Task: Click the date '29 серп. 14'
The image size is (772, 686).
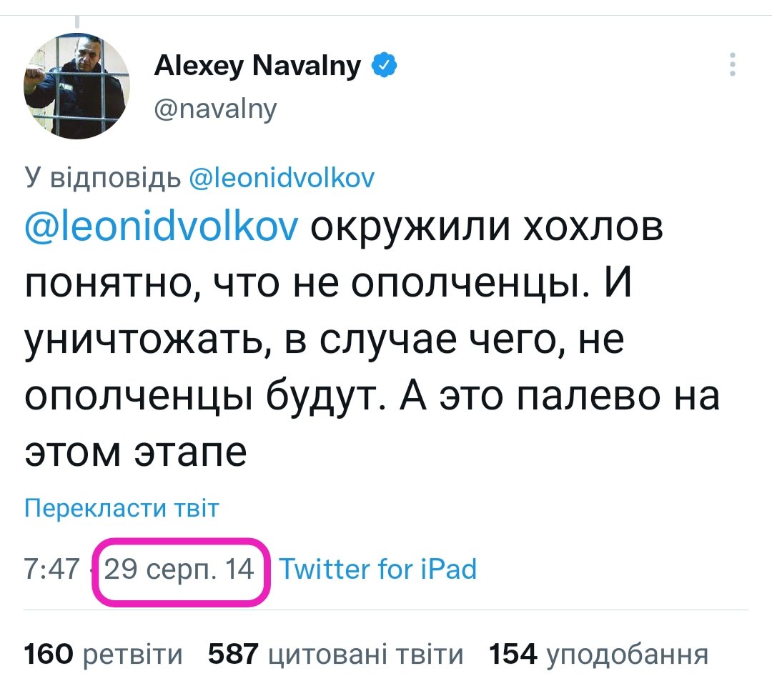Action: [x=180, y=570]
